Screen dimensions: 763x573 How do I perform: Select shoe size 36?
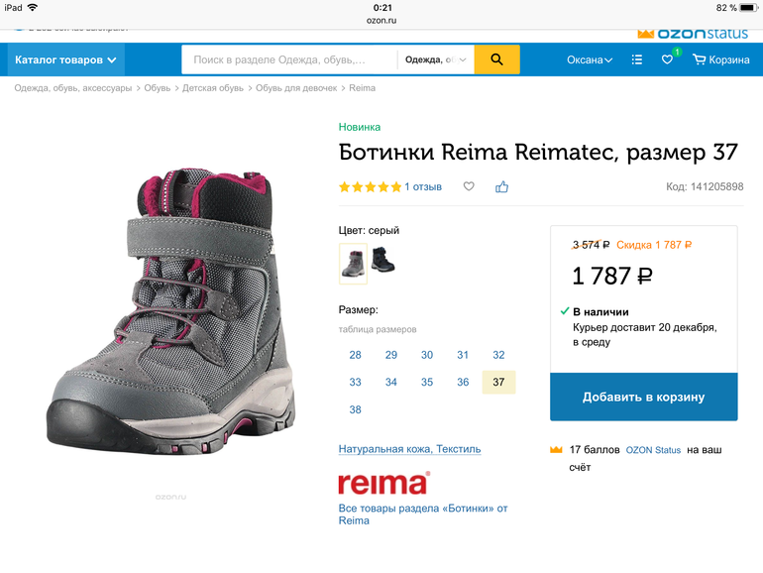tap(463, 383)
